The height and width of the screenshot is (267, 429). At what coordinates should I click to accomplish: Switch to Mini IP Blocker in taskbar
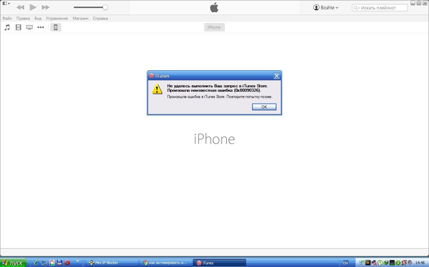point(112,263)
